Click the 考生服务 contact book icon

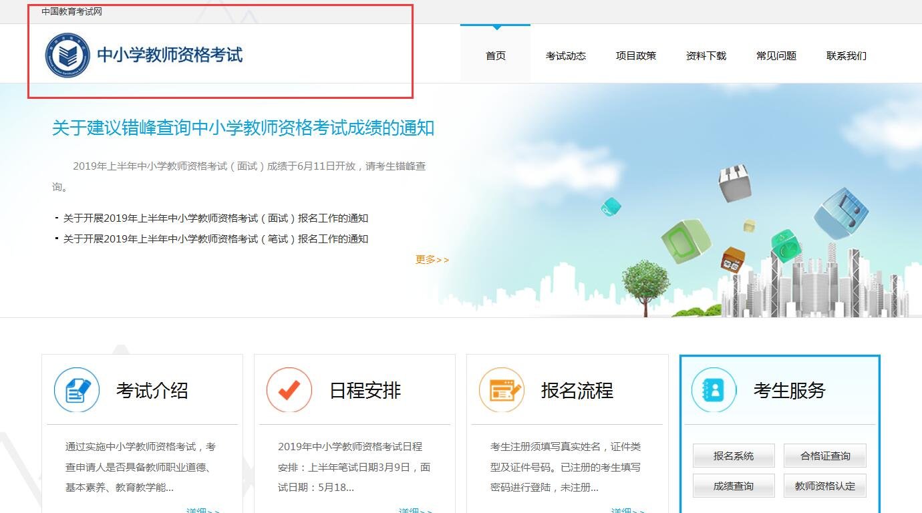(x=712, y=390)
